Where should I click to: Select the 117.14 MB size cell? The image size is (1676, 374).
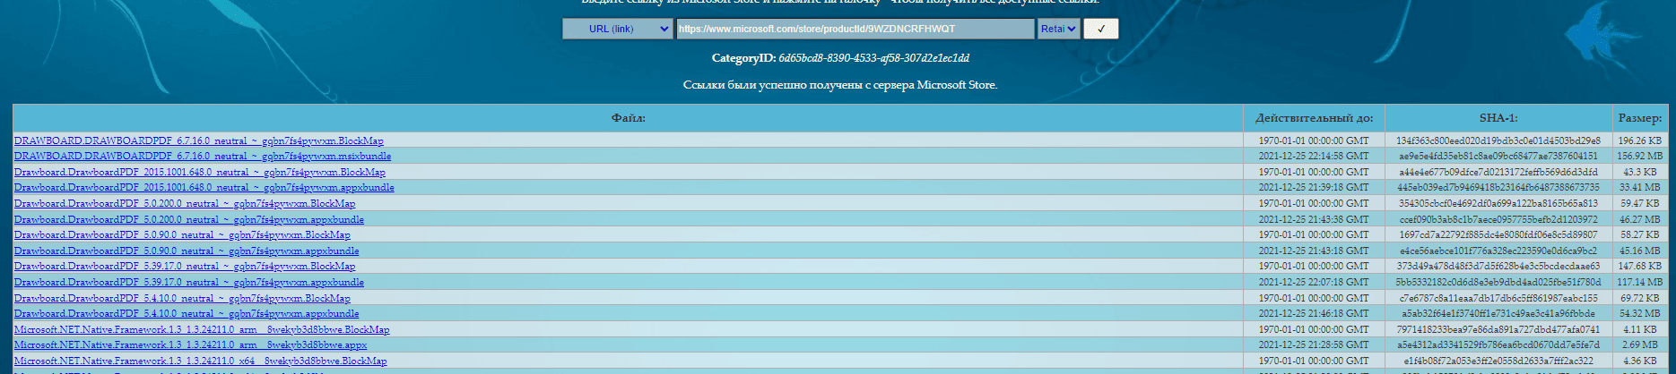(x=1640, y=282)
